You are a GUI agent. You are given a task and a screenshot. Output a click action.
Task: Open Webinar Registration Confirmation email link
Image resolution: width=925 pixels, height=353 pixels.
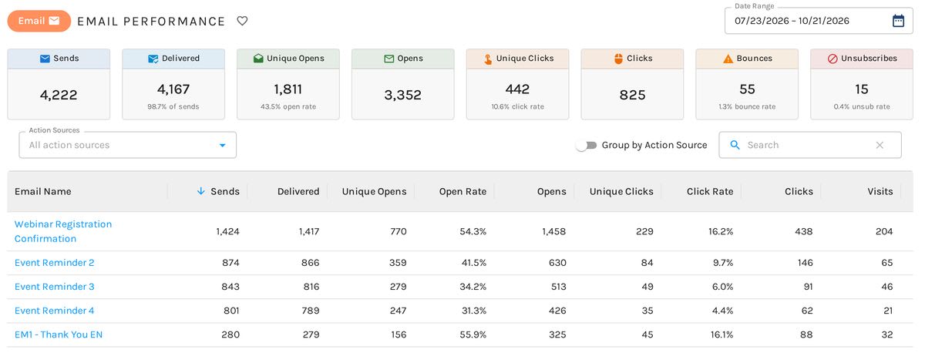coord(63,231)
